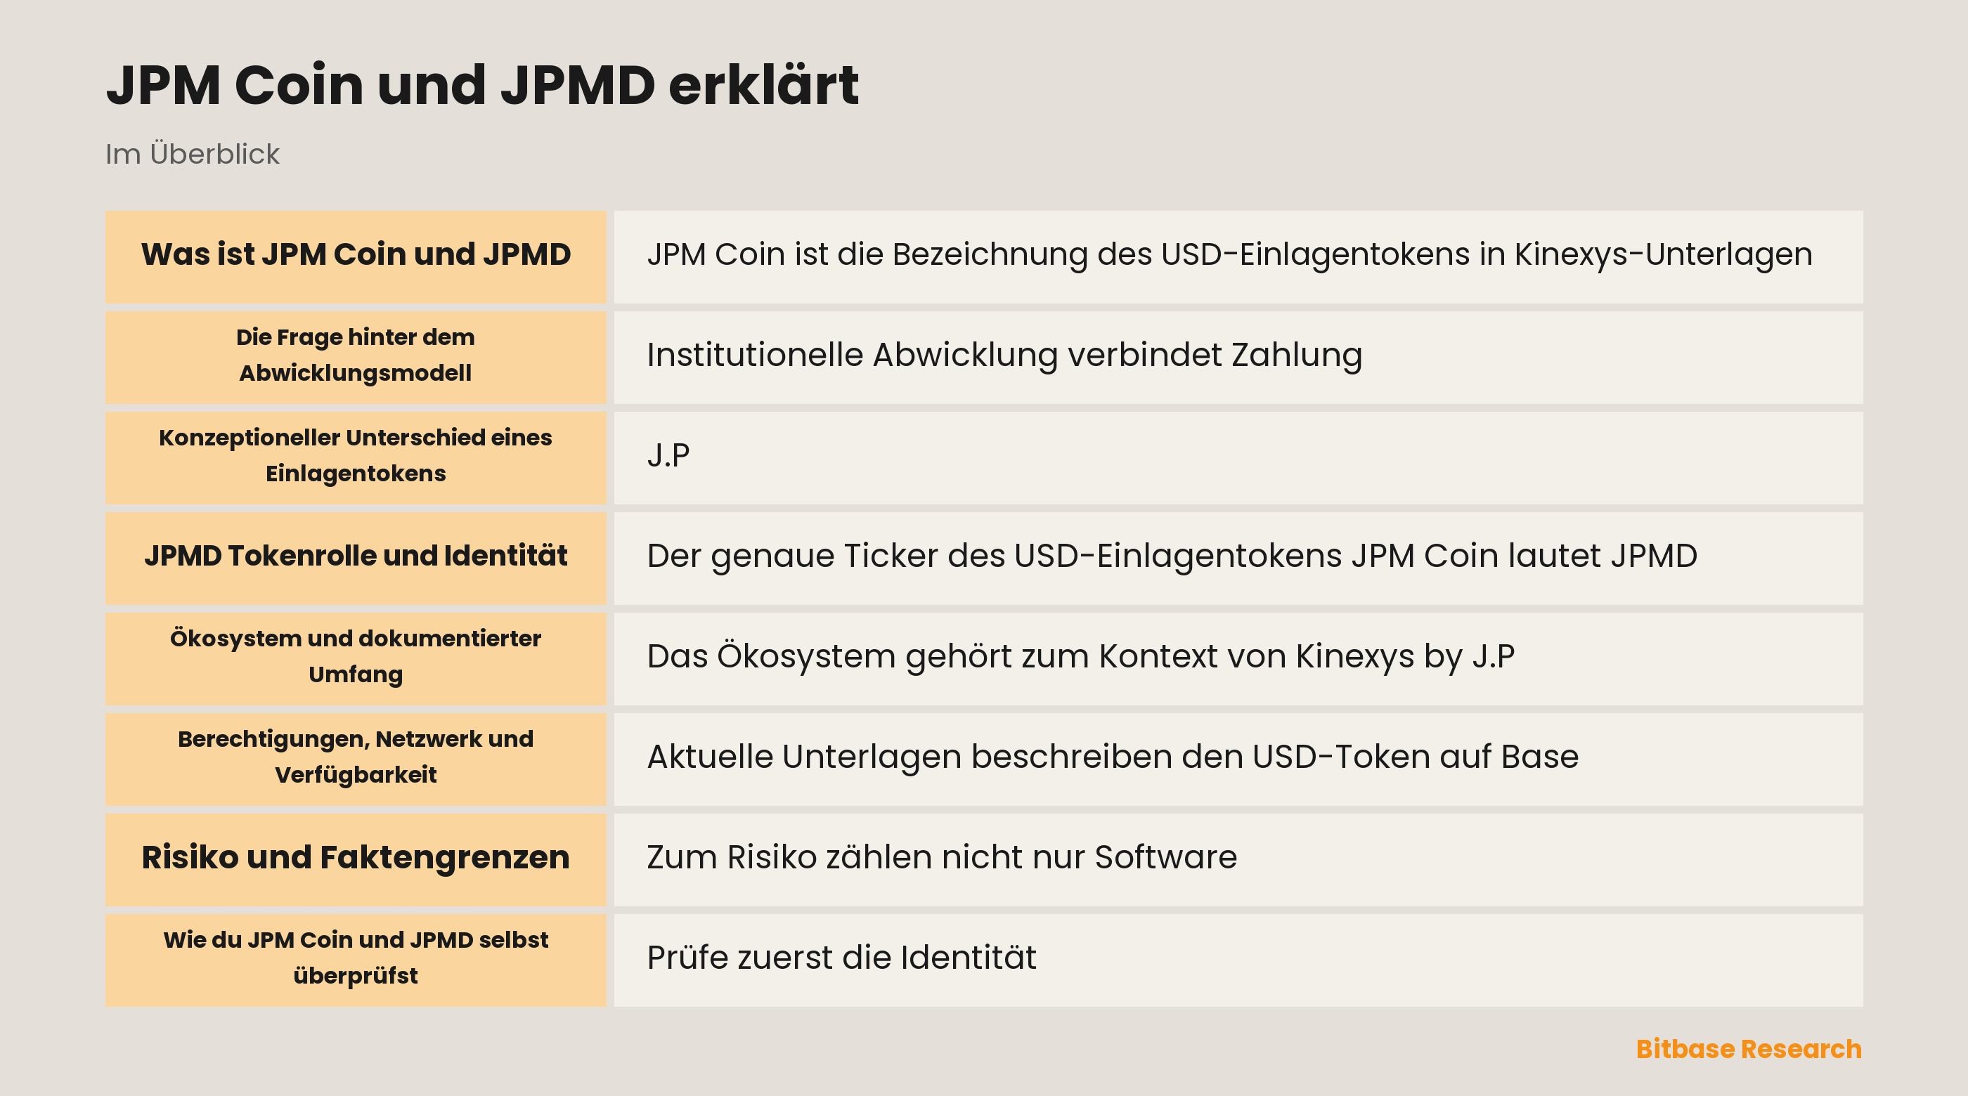Click 'Berechtigungen, Netzwerk und Verfügbarkeit' cell
The width and height of the screenshot is (1968, 1096).
tap(355, 759)
